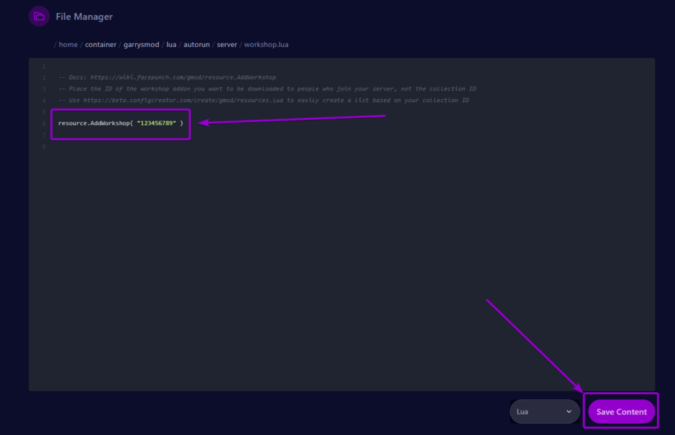Jump to the autorun breadcrumb folder
Screen dimensions: 675x435
pos(196,44)
